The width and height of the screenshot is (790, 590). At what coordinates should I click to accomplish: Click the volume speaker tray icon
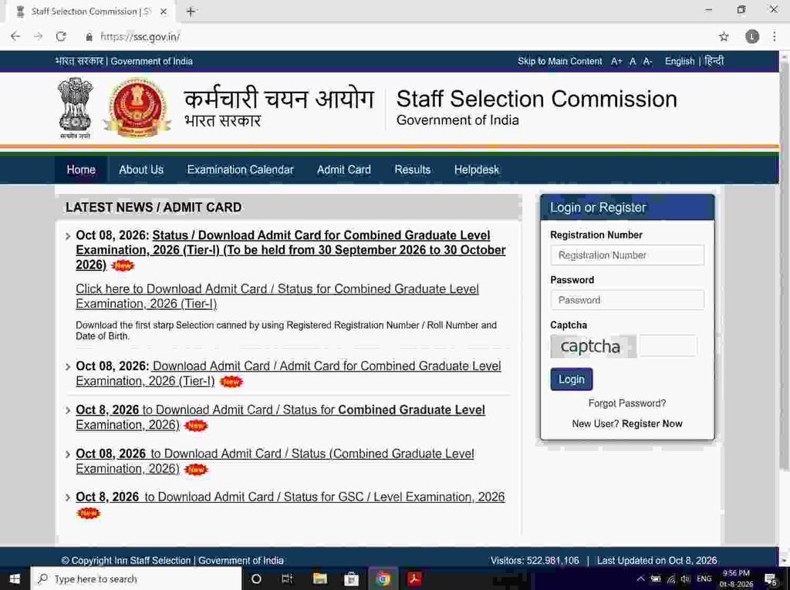(686, 579)
